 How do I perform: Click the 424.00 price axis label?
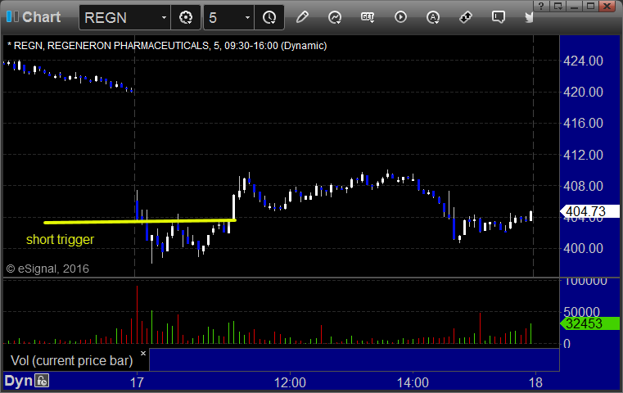coord(583,61)
